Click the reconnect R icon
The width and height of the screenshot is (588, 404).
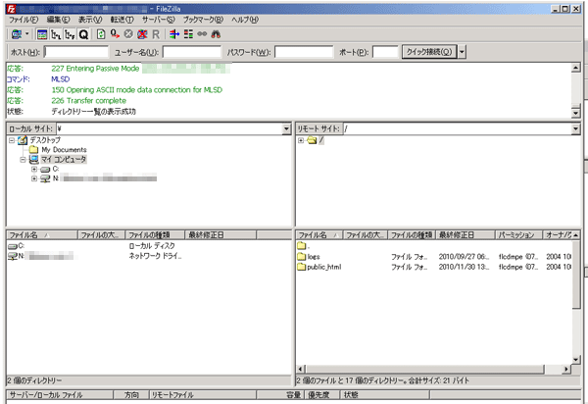[x=156, y=34]
